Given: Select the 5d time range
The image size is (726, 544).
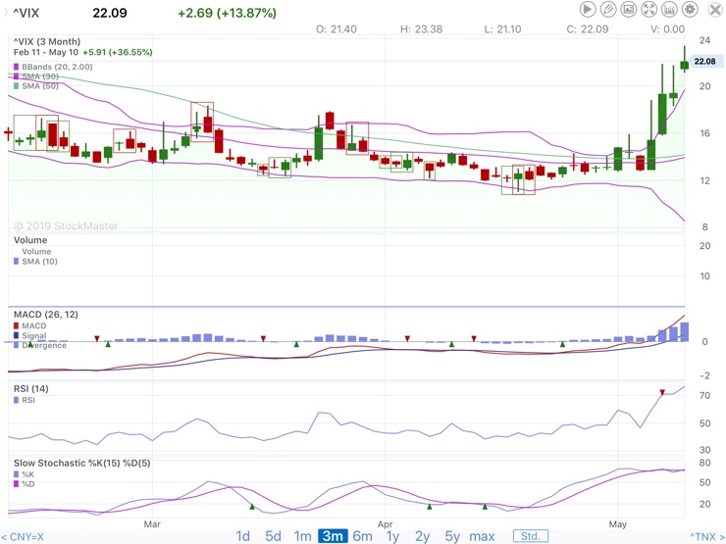Looking at the screenshot, I should pyautogui.click(x=273, y=536).
